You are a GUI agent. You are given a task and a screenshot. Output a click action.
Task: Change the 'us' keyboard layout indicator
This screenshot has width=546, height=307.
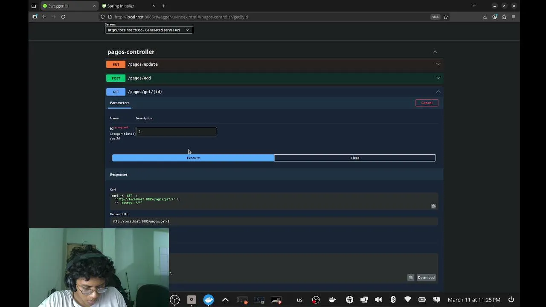pyautogui.click(x=299, y=300)
